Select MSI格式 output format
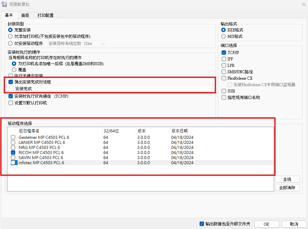The image size is (308, 229). [x=223, y=36]
